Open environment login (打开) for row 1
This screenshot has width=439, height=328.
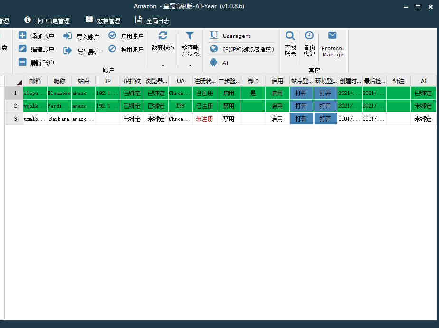(326, 93)
